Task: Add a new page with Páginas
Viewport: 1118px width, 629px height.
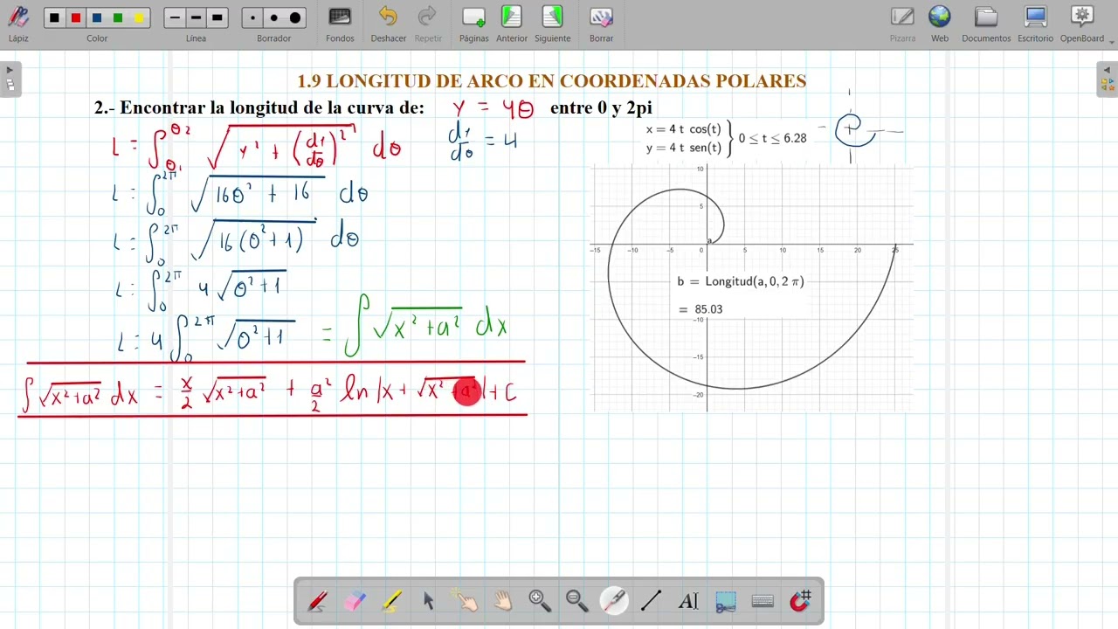Action: point(474,24)
